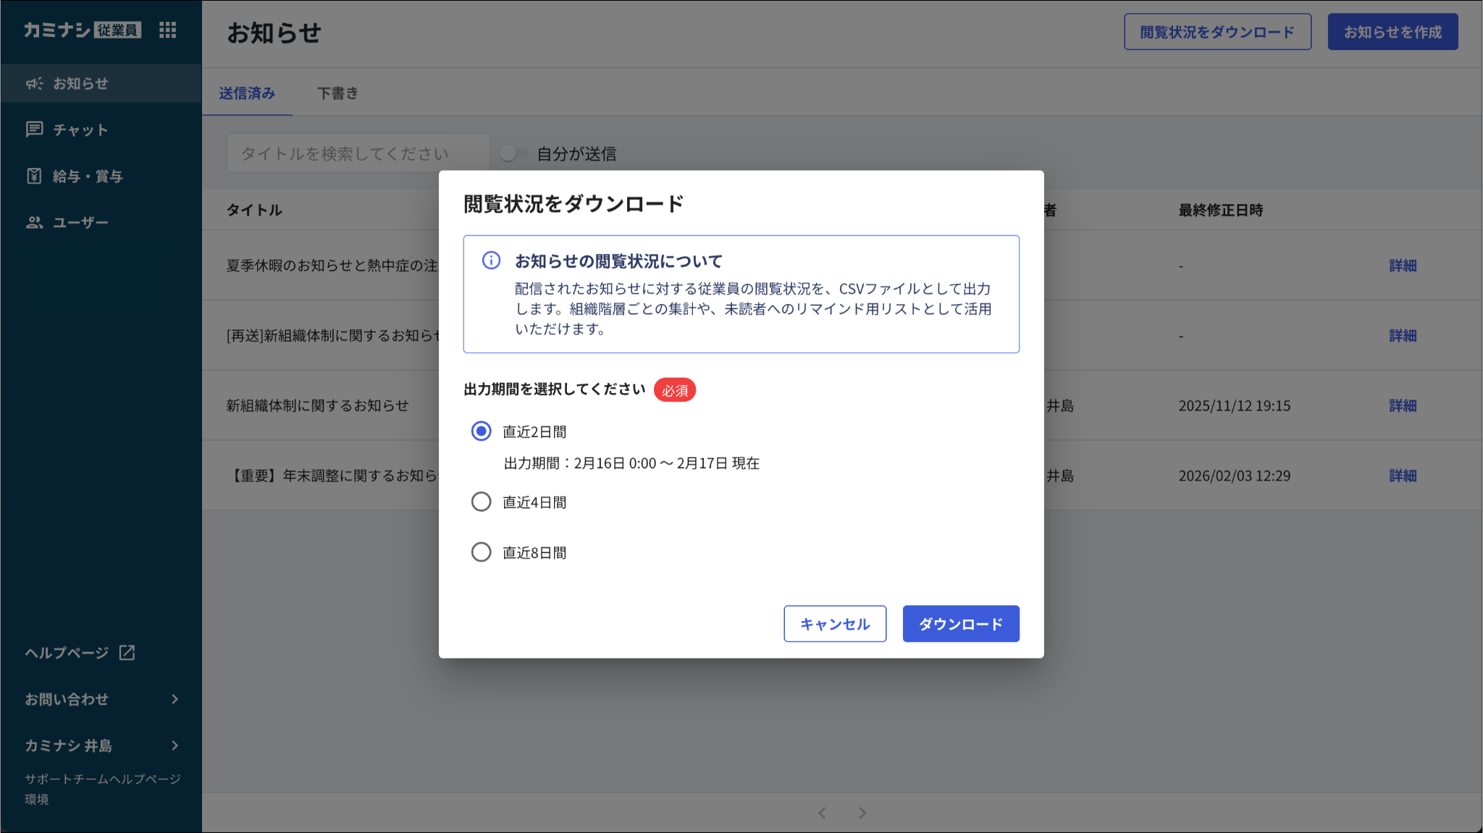The image size is (1483, 833).
Task: Select the 直近2日間 radio option
Action: [481, 431]
